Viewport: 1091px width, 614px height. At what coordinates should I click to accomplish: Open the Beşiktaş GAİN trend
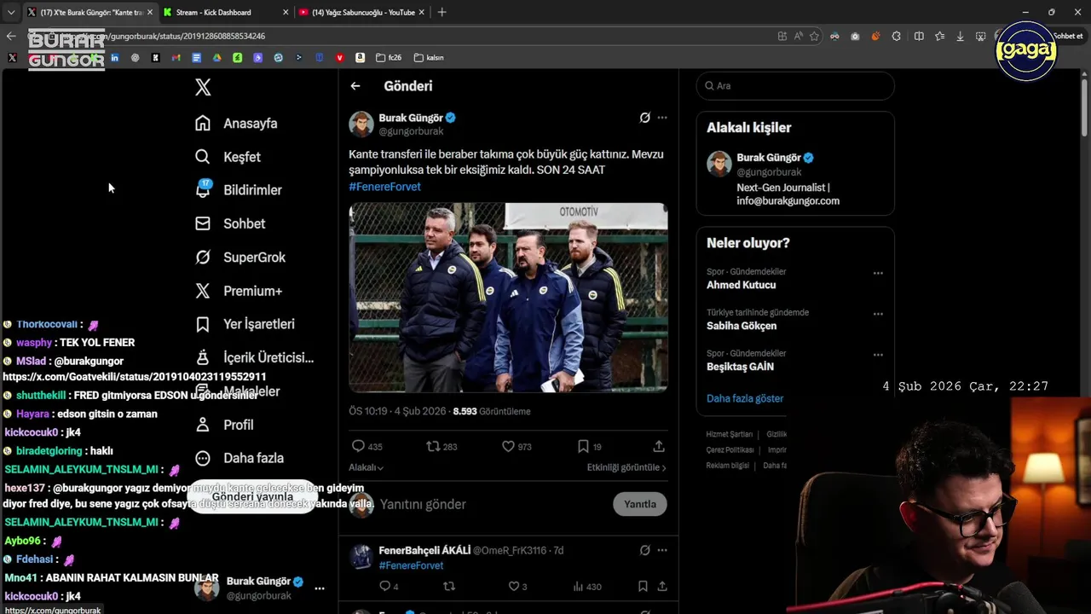[740, 367]
